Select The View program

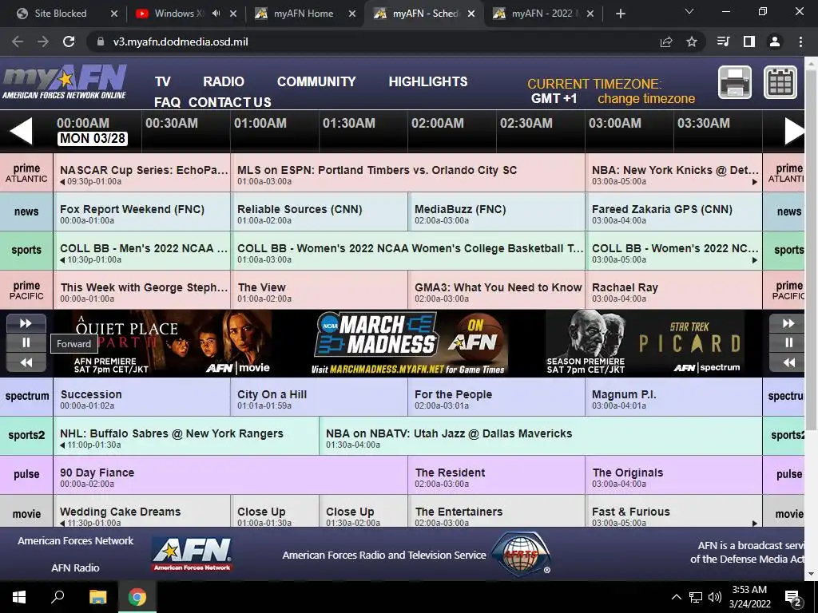click(x=319, y=291)
